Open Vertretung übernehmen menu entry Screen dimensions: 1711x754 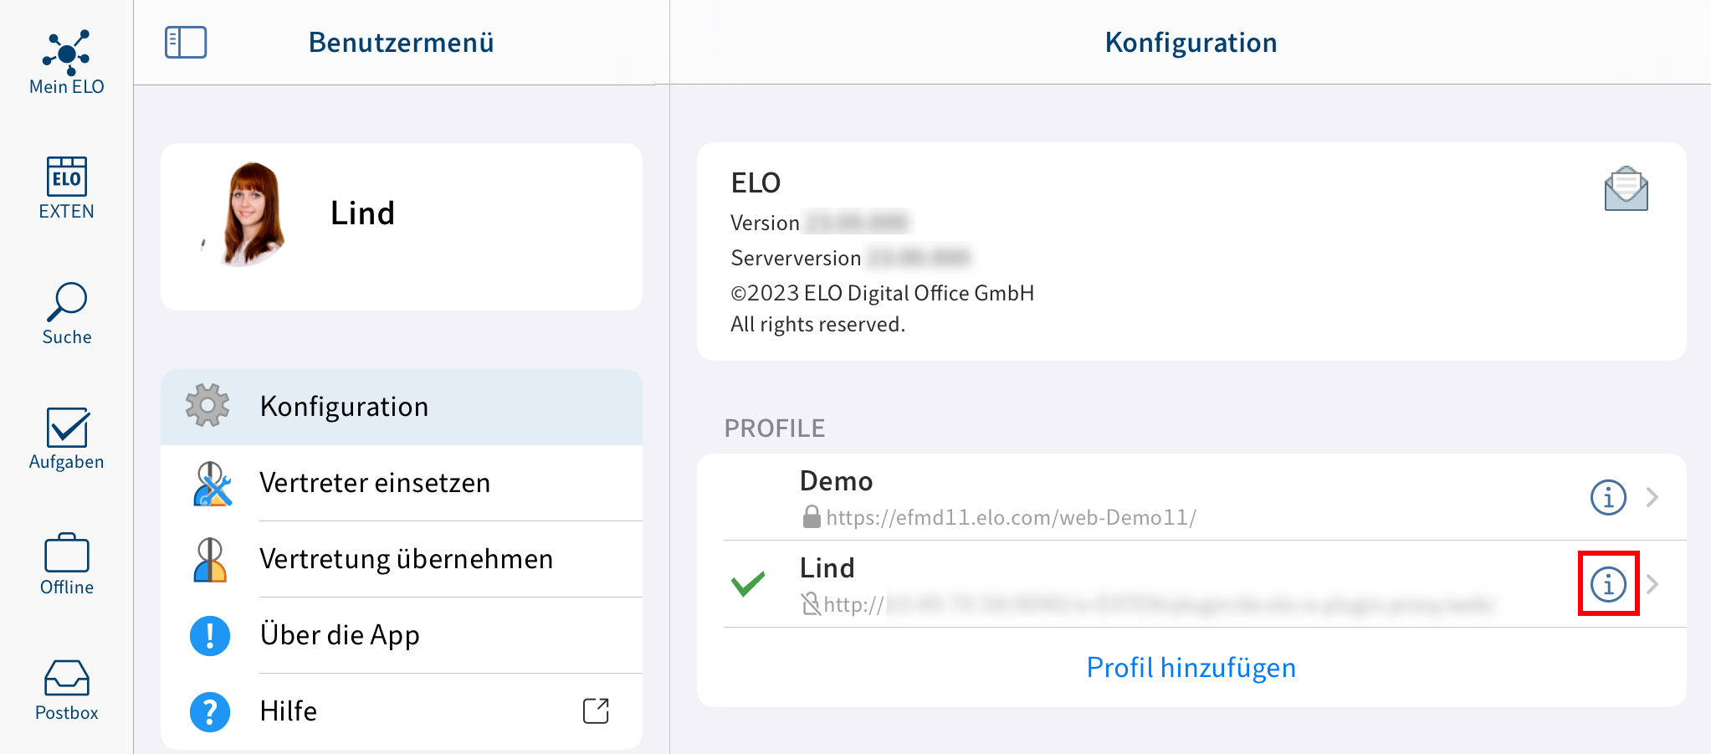pos(402,559)
